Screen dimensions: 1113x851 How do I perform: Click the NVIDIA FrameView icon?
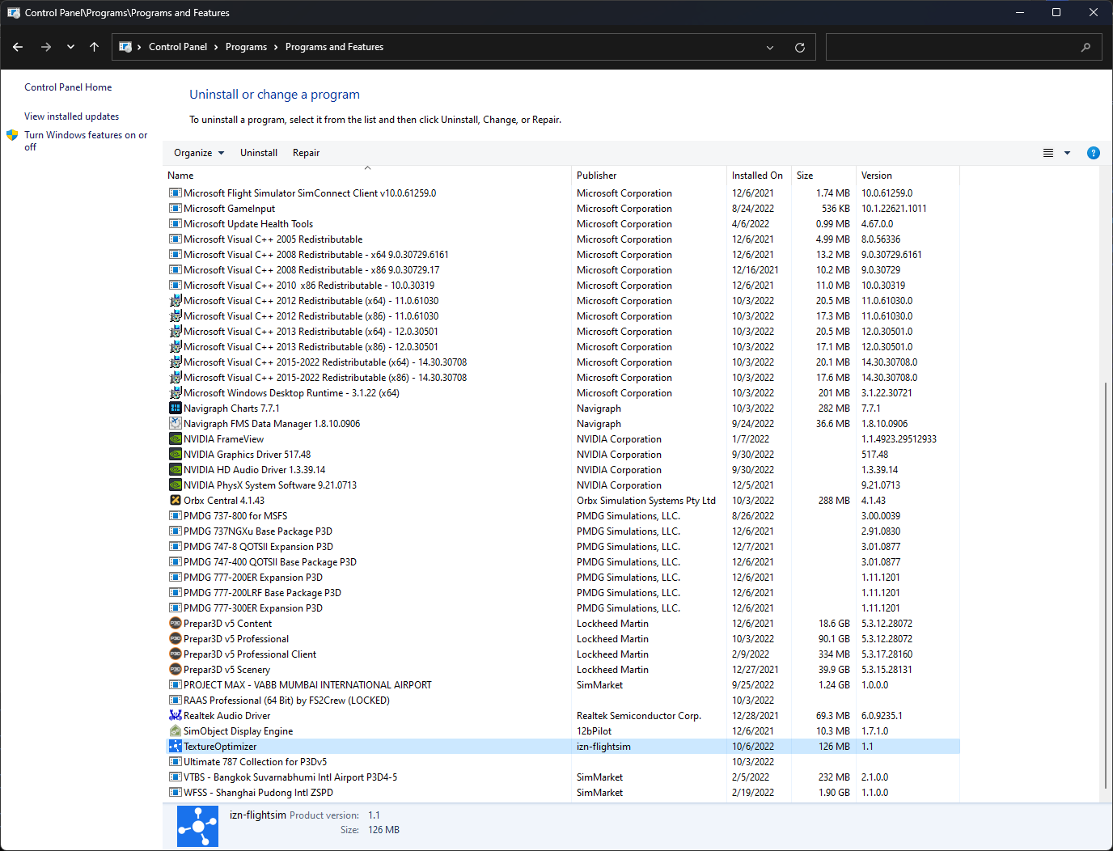tap(175, 439)
